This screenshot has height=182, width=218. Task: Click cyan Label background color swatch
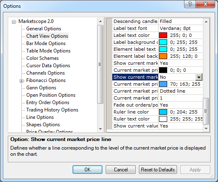pyautogui.click(x=163, y=42)
